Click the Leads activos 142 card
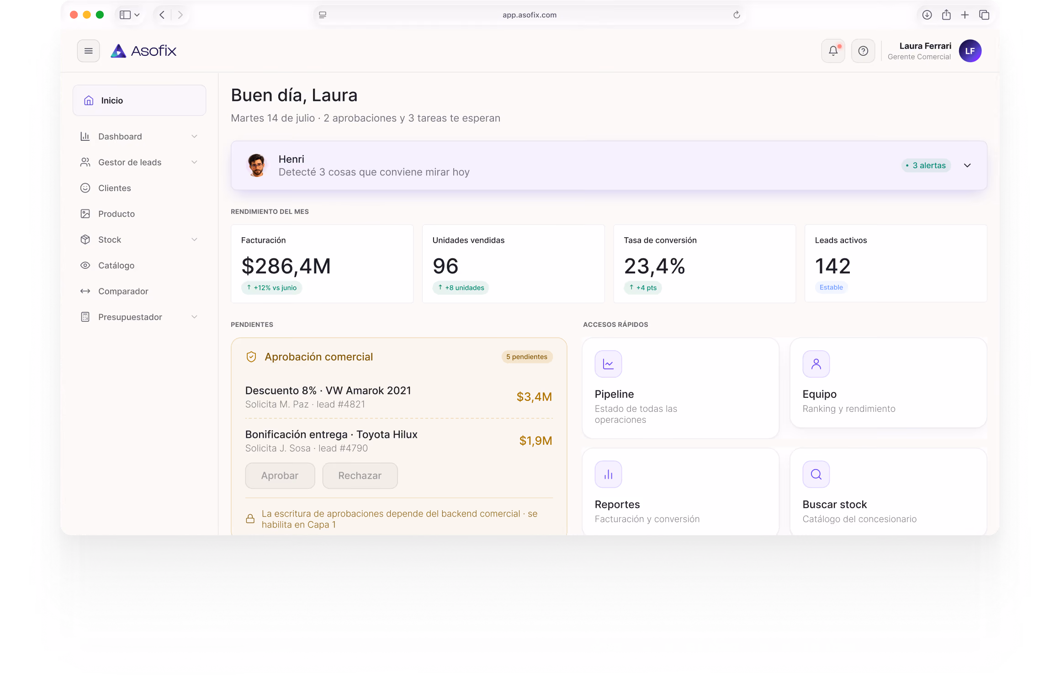Viewport: 1060px width, 699px height. coord(896,264)
